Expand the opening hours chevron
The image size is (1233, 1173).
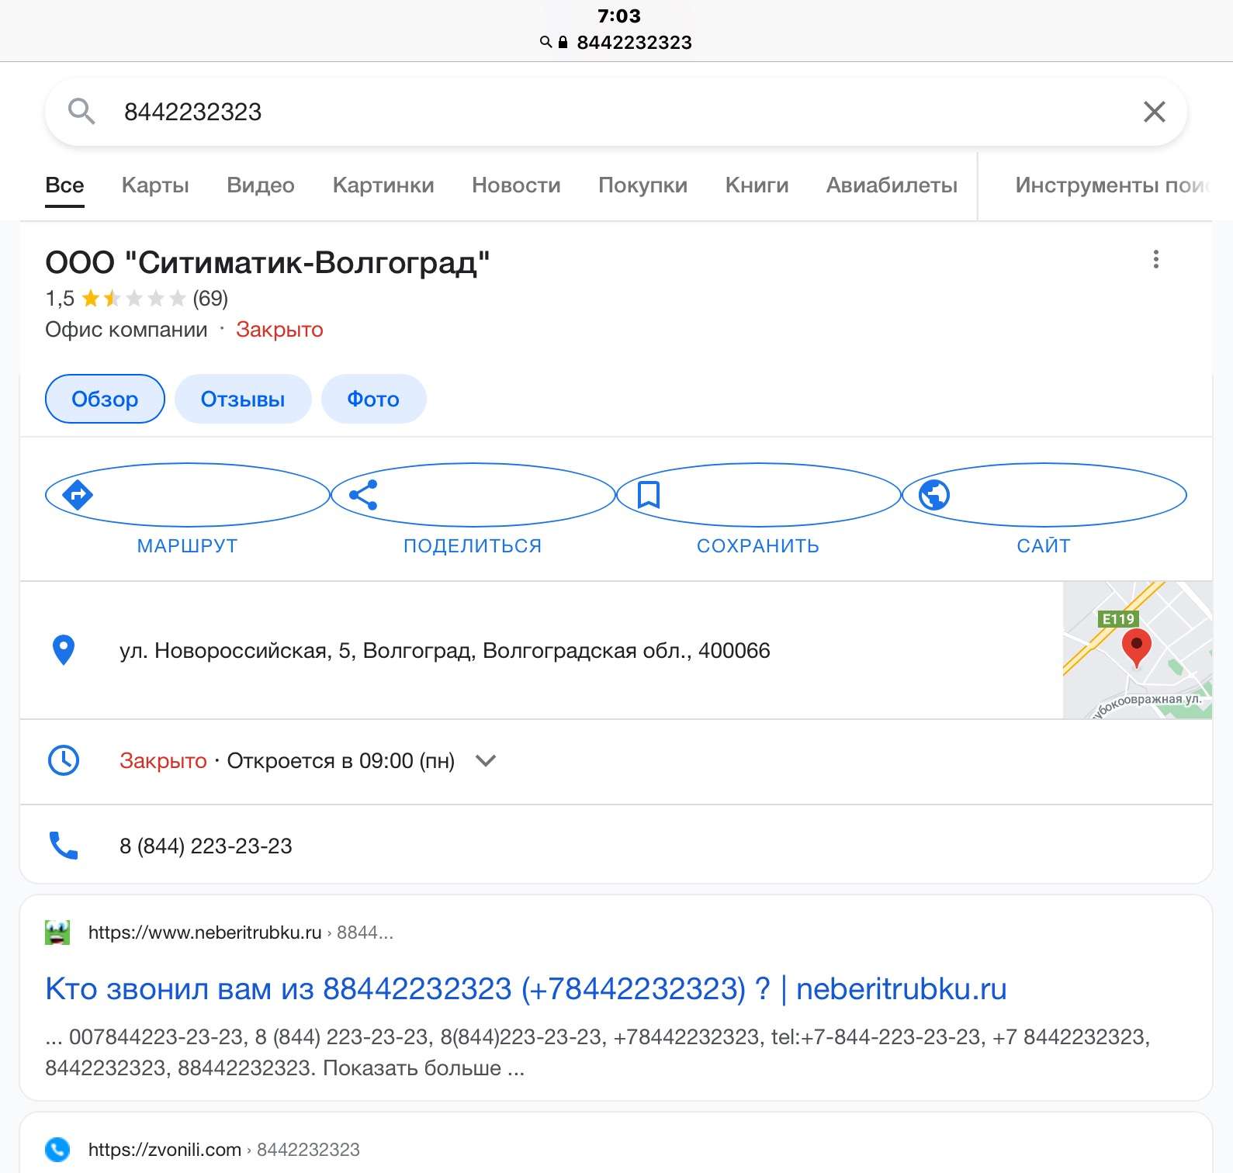(x=486, y=761)
